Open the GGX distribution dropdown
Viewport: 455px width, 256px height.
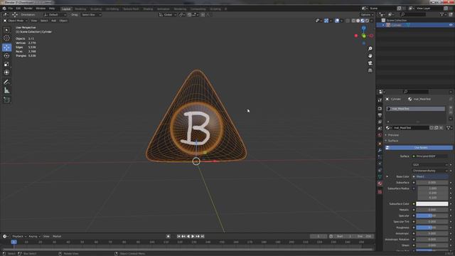point(430,164)
